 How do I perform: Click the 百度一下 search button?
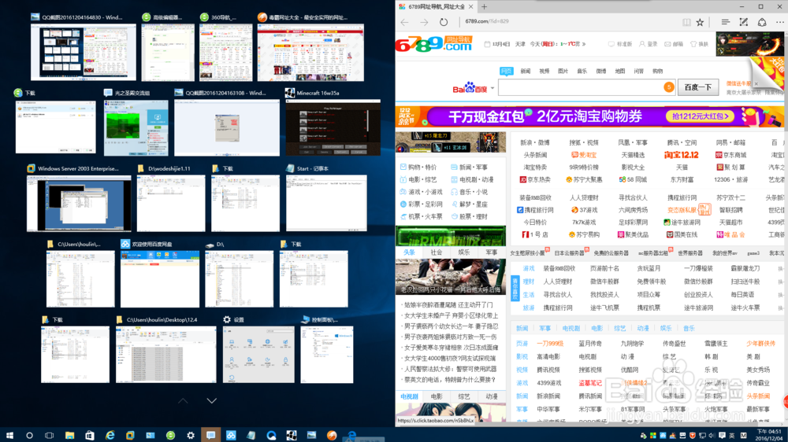tap(697, 87)
